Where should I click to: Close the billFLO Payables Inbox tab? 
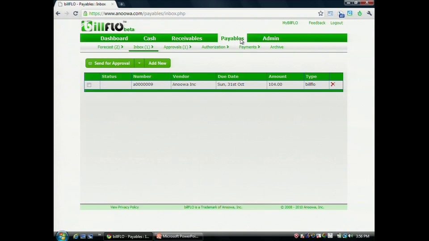tap(112, 4)
